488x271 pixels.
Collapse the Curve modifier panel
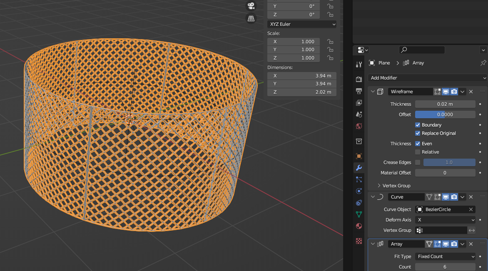(373, 197)
